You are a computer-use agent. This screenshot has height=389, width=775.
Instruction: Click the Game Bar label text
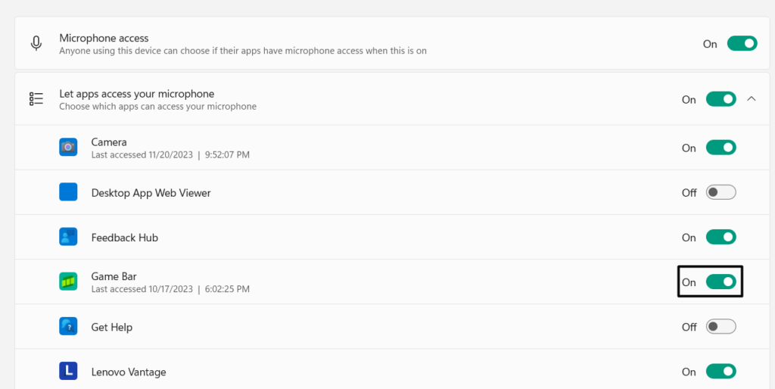click(x=114, y=276)
